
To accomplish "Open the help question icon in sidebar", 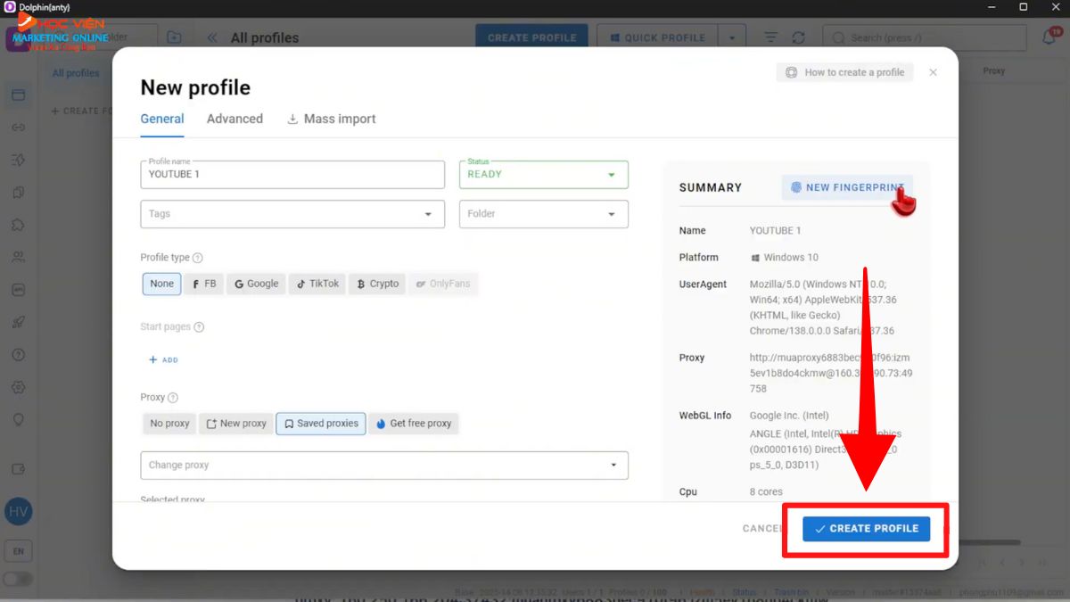I will coord(18,355).
